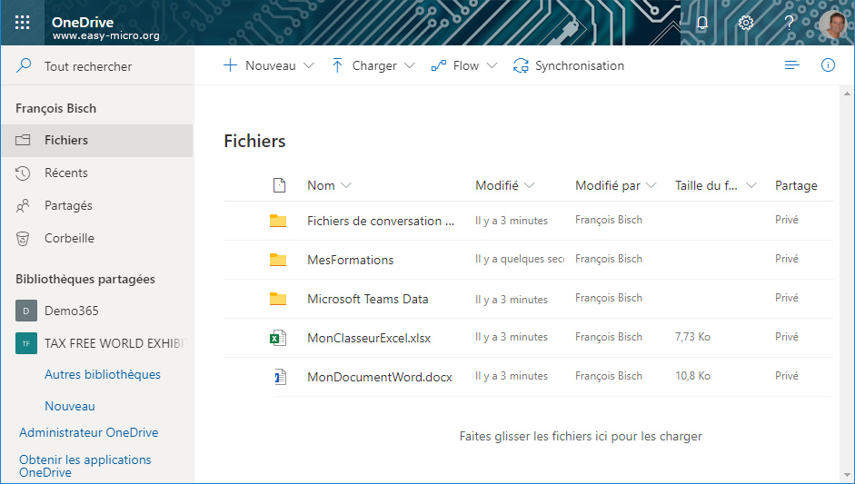Click Privé sharing status of MesFormations
Screen dimensions: 855x484
(x=786, y=259)
